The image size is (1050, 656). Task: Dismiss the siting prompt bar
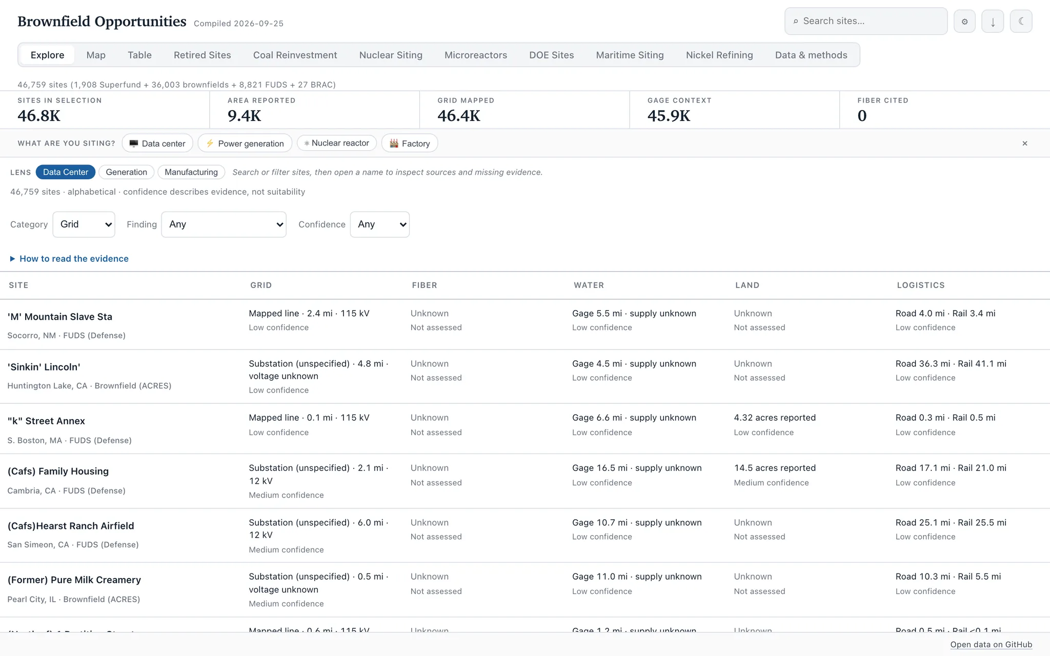pyautogui.click(x=1025, y=143)
